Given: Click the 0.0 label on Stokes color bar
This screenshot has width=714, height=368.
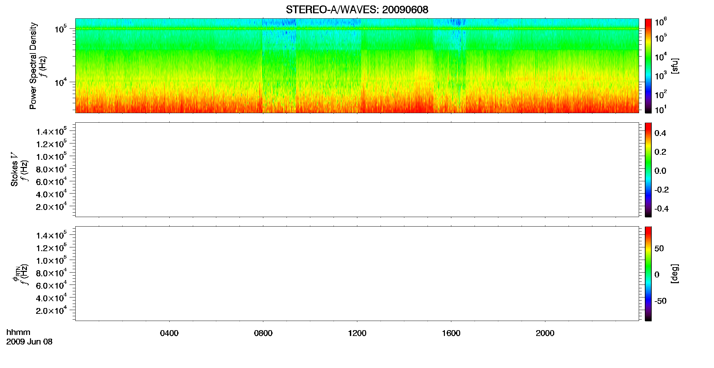Looking at the screenshot, I should (660, 171).
